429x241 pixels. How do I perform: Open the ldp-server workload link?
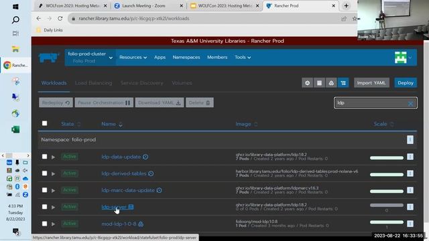pyautogui.click(x=114, y=207)
